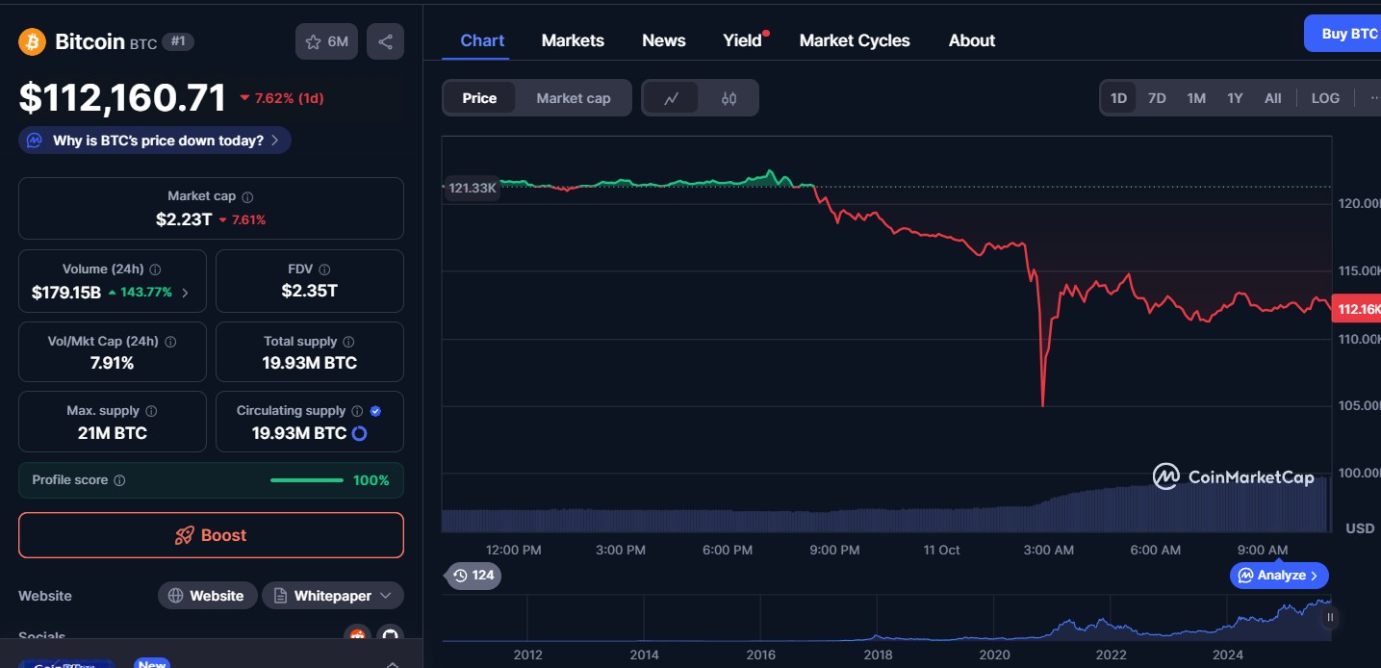
Task: Click the Analyze button
Action: point(1278,576)
